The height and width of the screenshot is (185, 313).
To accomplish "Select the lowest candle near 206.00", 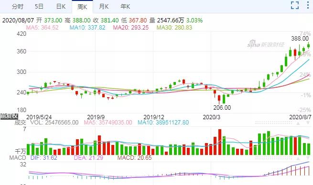I will [x=219, y=99].
